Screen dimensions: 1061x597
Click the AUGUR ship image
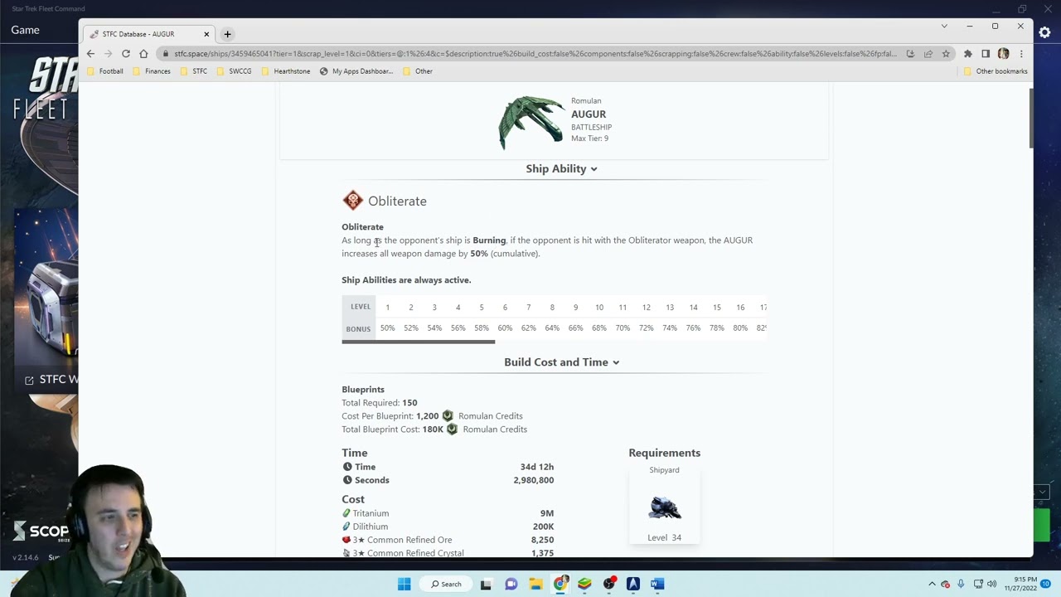click(x=530, y=122)
